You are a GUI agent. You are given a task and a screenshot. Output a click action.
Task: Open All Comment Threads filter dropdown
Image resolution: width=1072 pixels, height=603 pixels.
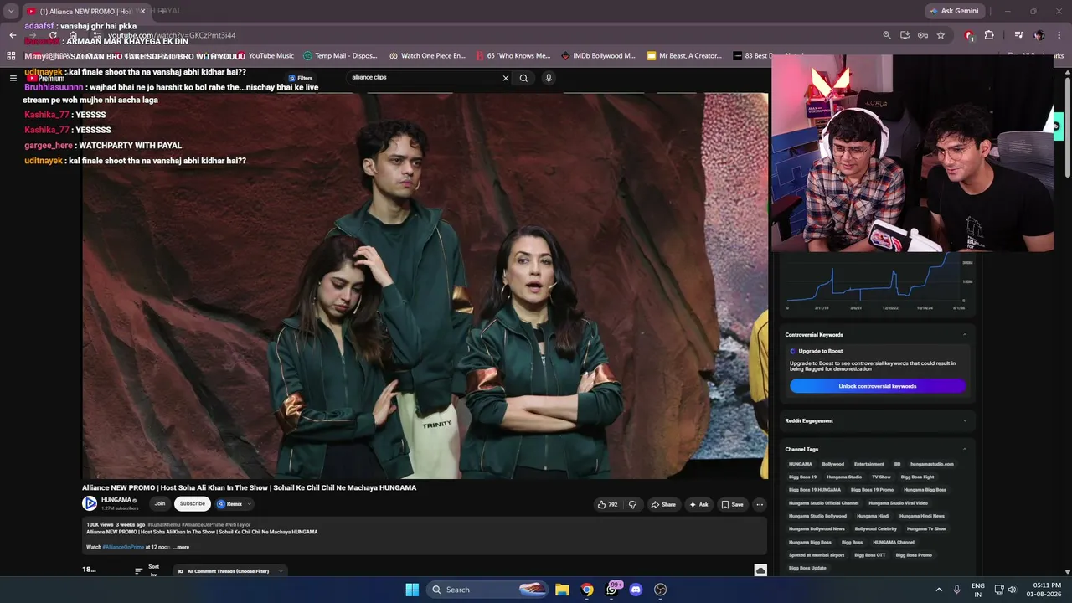pos(229,571)
